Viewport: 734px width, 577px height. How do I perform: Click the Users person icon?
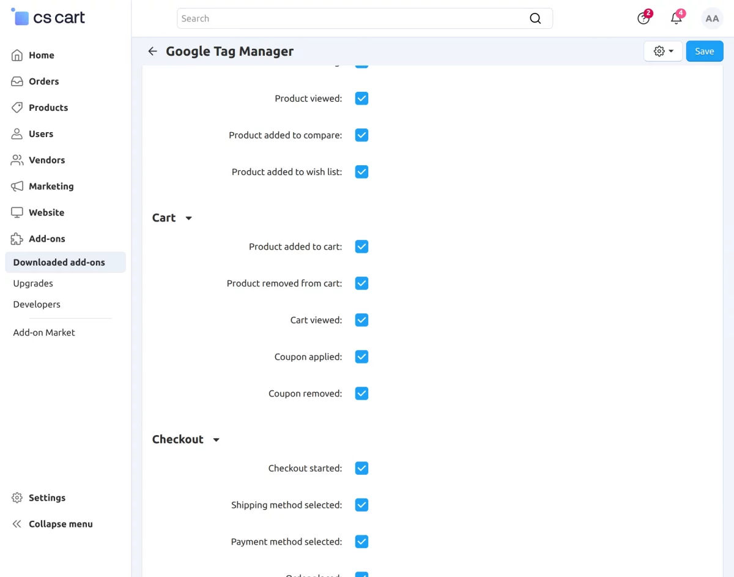[x=17, y=134]
